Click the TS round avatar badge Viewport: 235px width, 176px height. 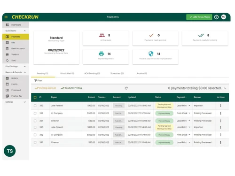point(10,151)
